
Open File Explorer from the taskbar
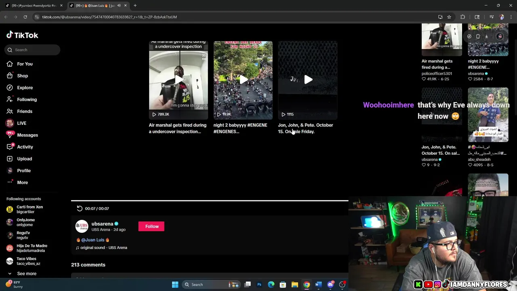coord(295,285)
